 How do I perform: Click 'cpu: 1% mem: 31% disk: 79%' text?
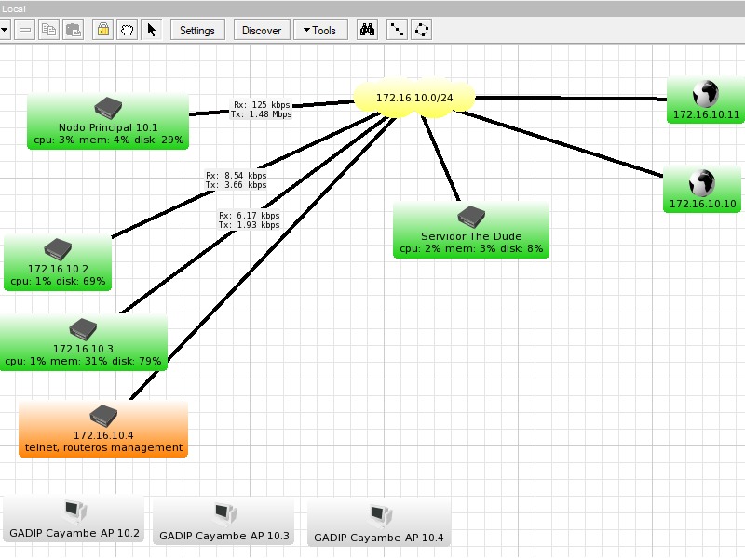tap(83, 361)
